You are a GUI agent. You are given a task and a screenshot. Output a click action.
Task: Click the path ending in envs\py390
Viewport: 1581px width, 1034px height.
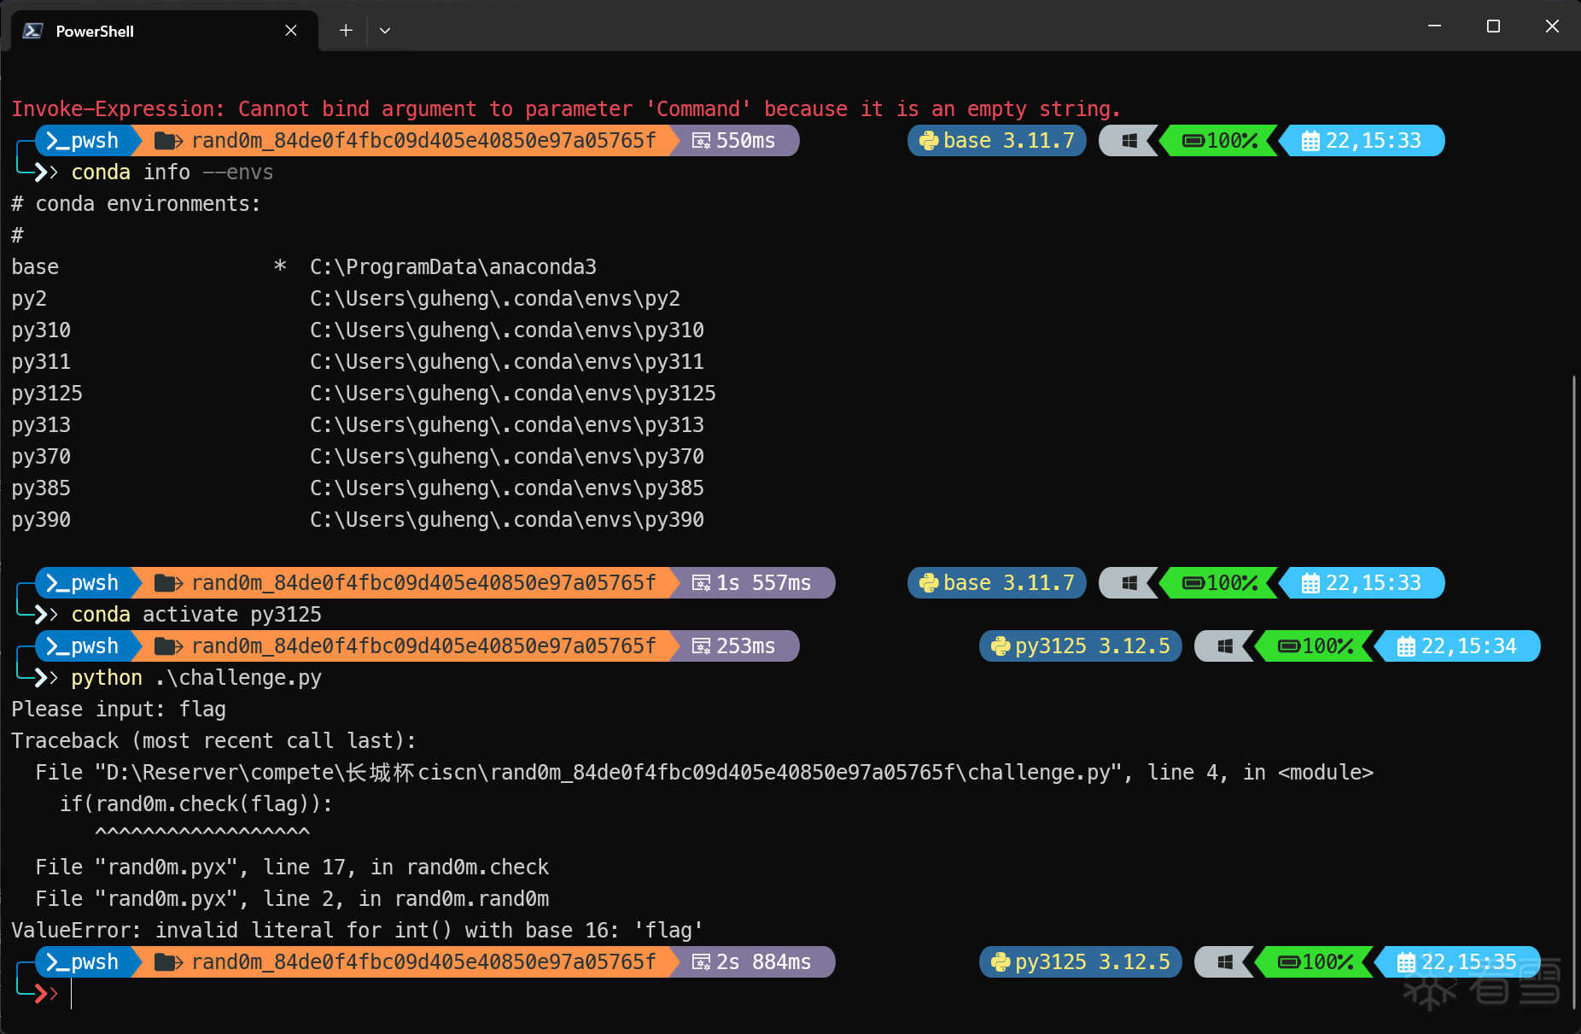507,520
